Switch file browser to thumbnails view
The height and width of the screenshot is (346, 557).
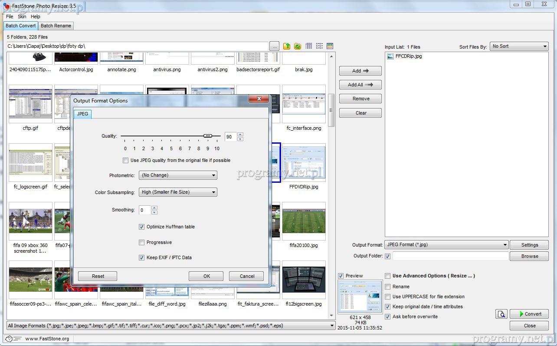[330, 46]
